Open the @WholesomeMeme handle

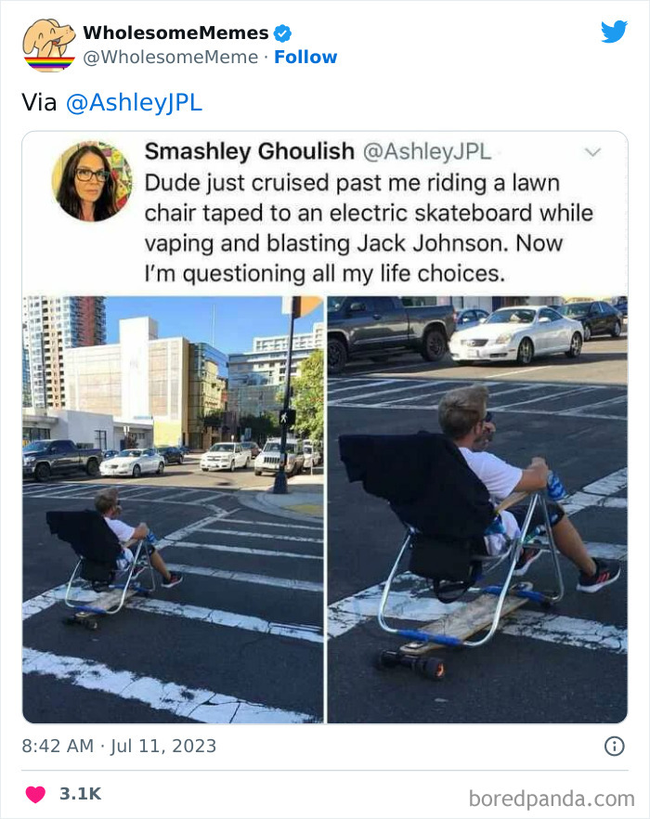pyautogui.click(x=171, y=57)
